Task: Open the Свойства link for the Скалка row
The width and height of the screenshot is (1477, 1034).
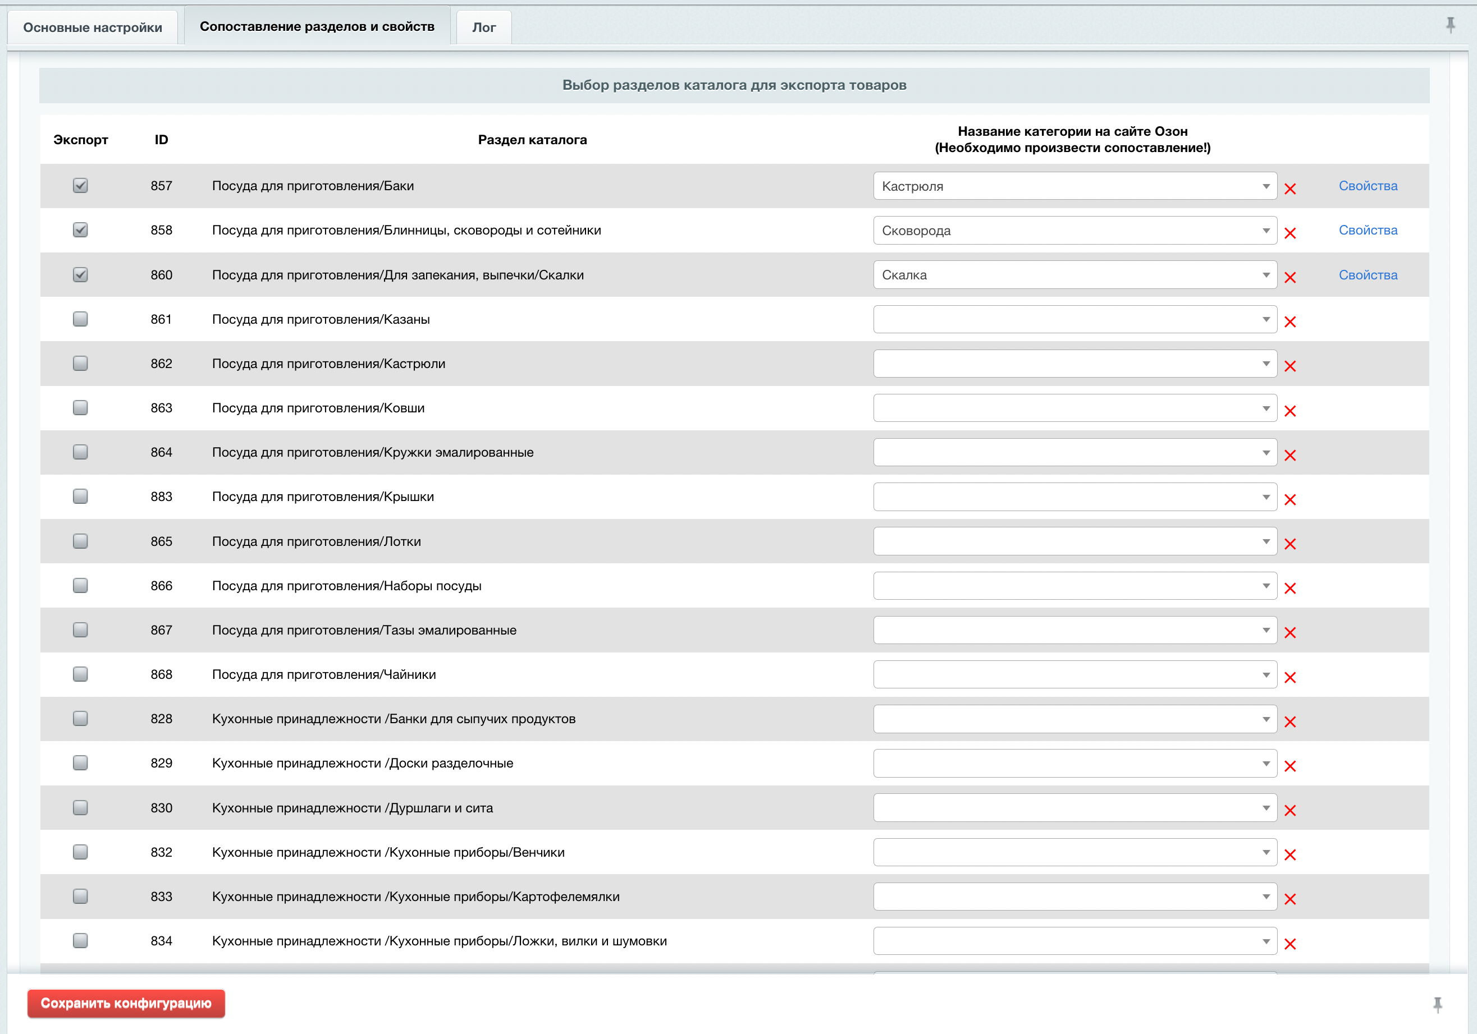Action: pyautogui.click(x=1368, y=275)
